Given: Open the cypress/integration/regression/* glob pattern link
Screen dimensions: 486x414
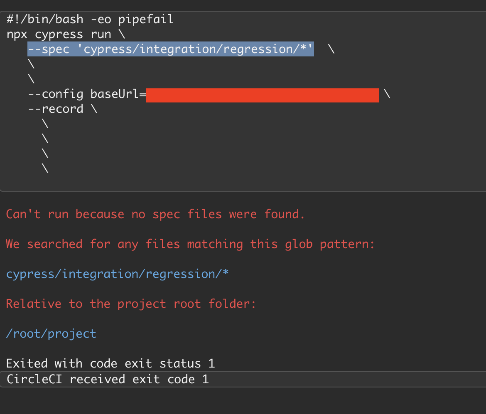Looking at the screenshot, I should pos(117,273).
